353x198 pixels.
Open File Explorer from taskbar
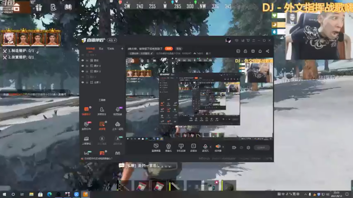(31, 194)
